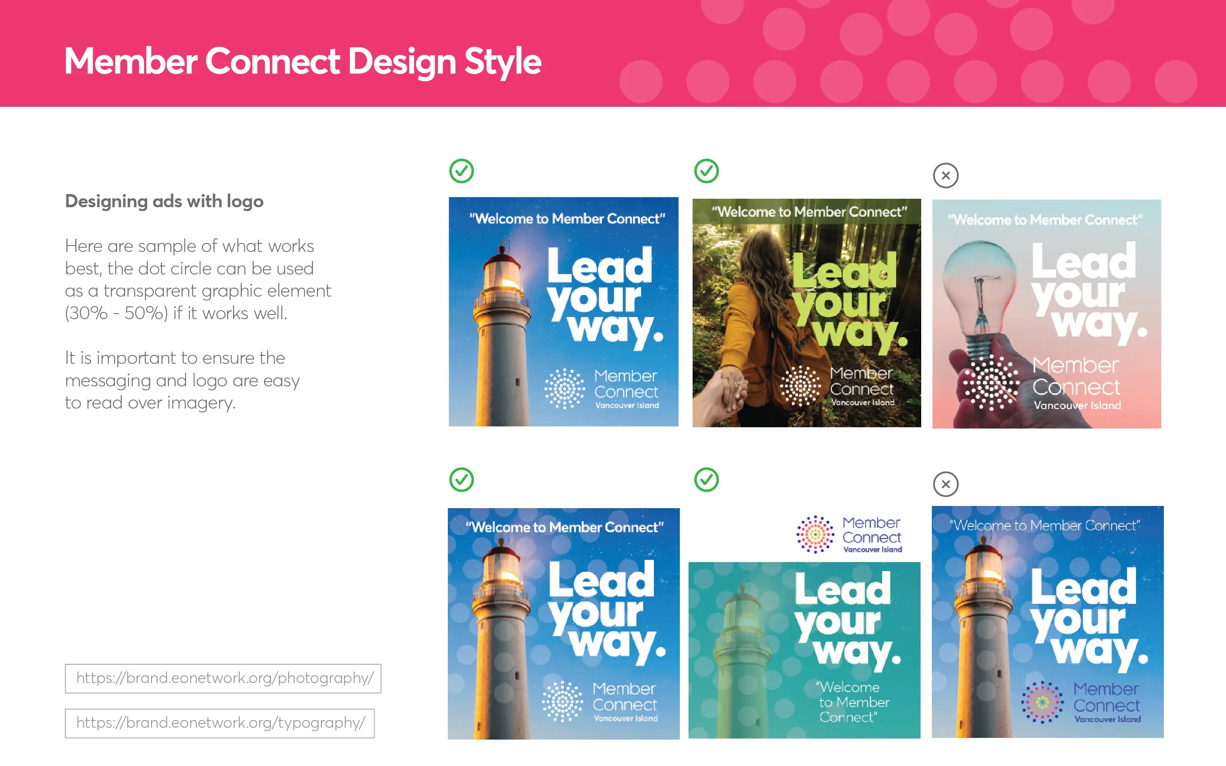Click green checkmark above blue lighthouse ad

tap(461, 171)
